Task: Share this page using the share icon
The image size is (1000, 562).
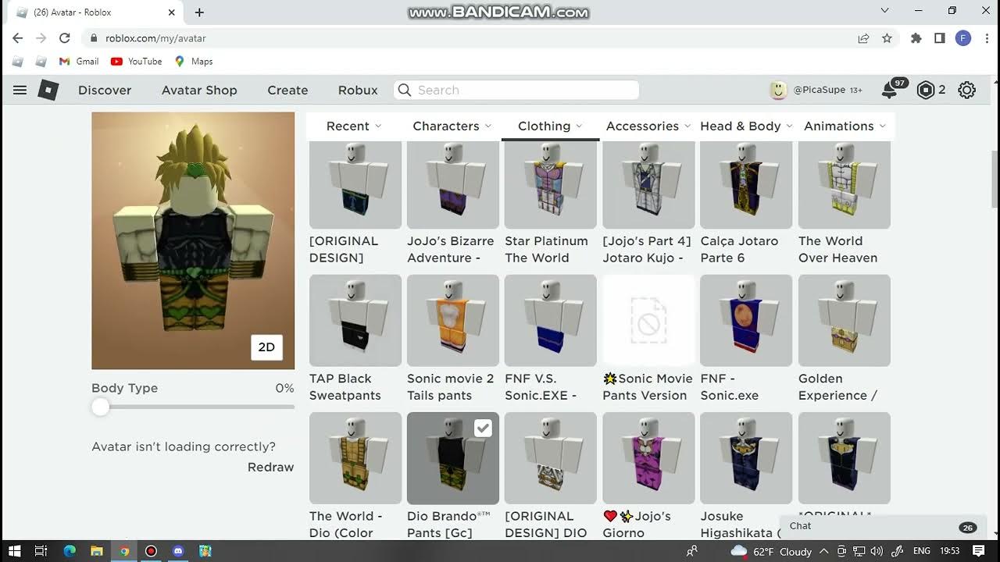Action: [863, 38]
